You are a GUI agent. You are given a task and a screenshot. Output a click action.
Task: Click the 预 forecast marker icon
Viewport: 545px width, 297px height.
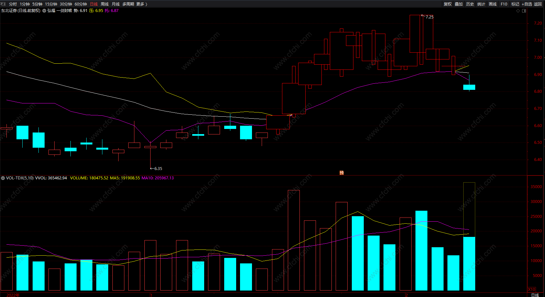coord(341,173)
